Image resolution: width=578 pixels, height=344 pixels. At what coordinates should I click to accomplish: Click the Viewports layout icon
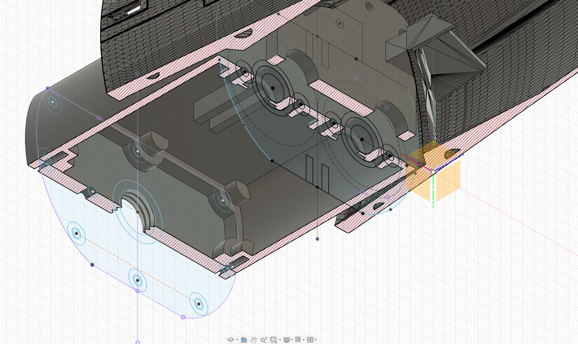[x=310, y=340]
